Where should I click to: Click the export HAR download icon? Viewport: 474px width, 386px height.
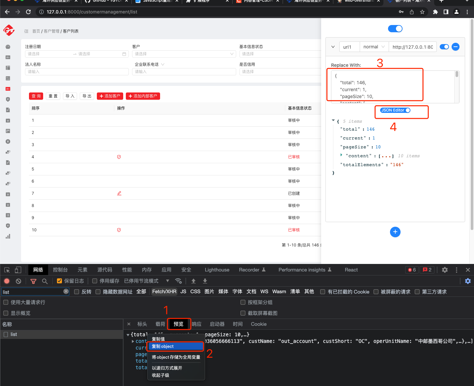pyautogui.click(x=205, y=281)
